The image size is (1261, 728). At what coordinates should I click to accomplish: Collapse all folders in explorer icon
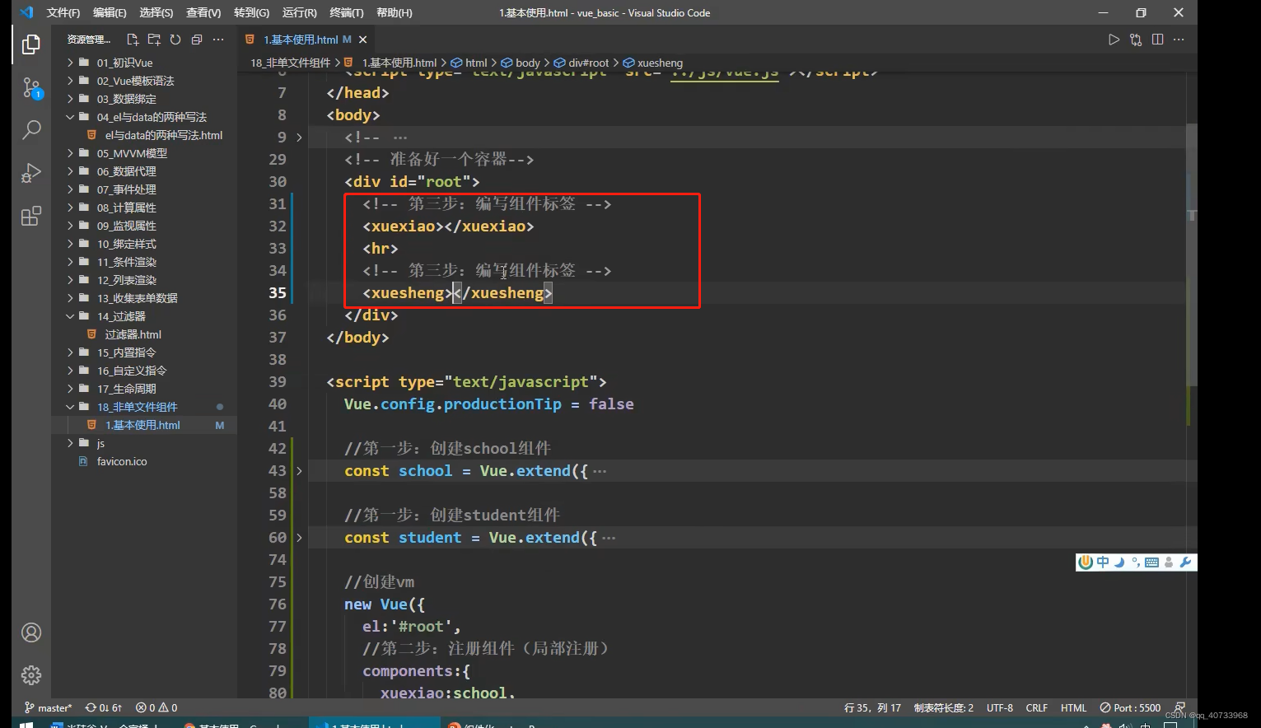pyautogui.click(x=197, y=40)
